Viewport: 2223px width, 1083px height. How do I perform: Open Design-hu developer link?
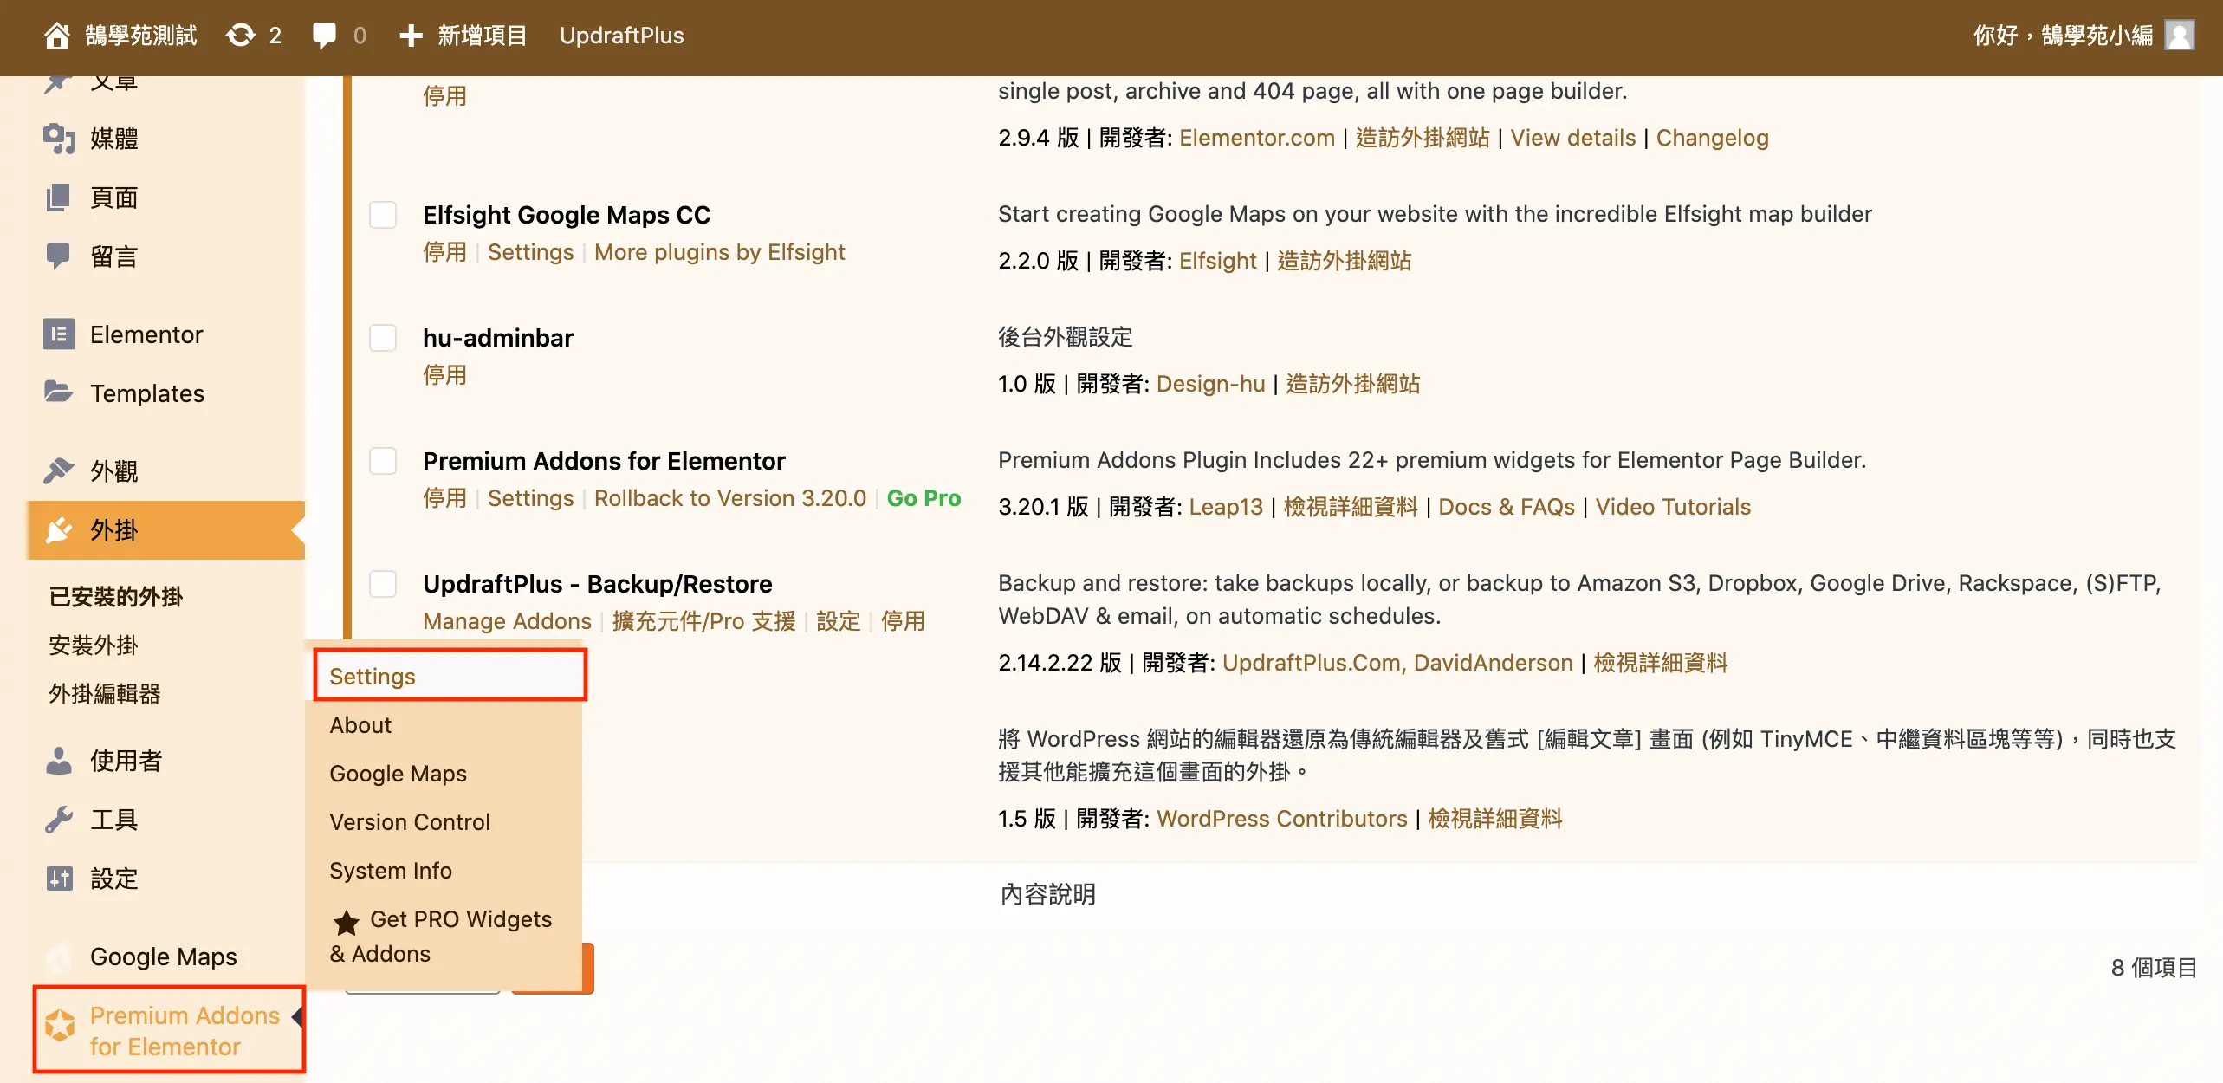pos(1210,384)
